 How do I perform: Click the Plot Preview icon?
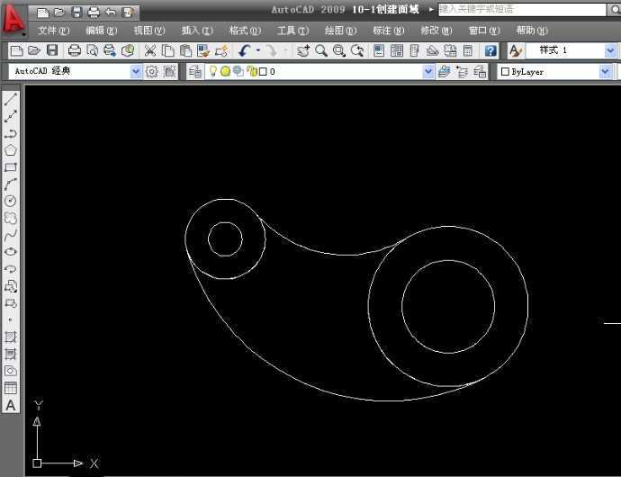coord(93,50)
